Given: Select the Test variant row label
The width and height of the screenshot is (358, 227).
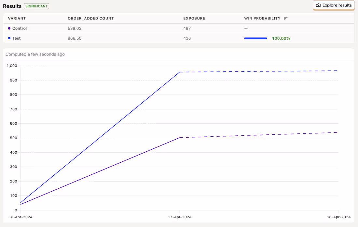Looking at the screenshot, I should (16, 38).
